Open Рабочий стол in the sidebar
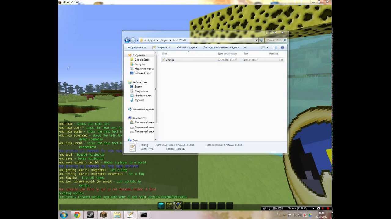The height and width of the screenshot is (219, 391). point(143,73)
